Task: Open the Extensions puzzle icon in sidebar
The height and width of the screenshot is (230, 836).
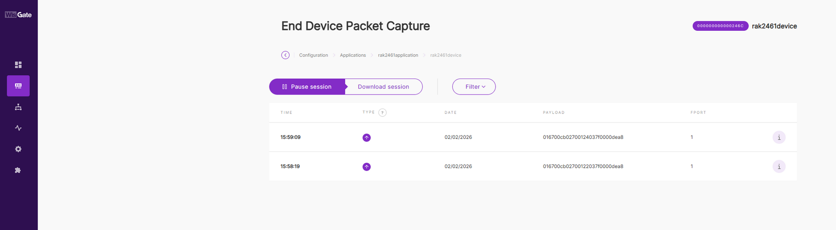Action: [18, 170]
